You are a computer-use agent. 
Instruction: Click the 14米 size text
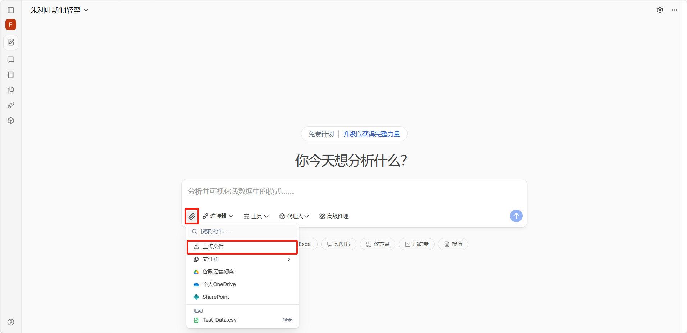[287, 320]
